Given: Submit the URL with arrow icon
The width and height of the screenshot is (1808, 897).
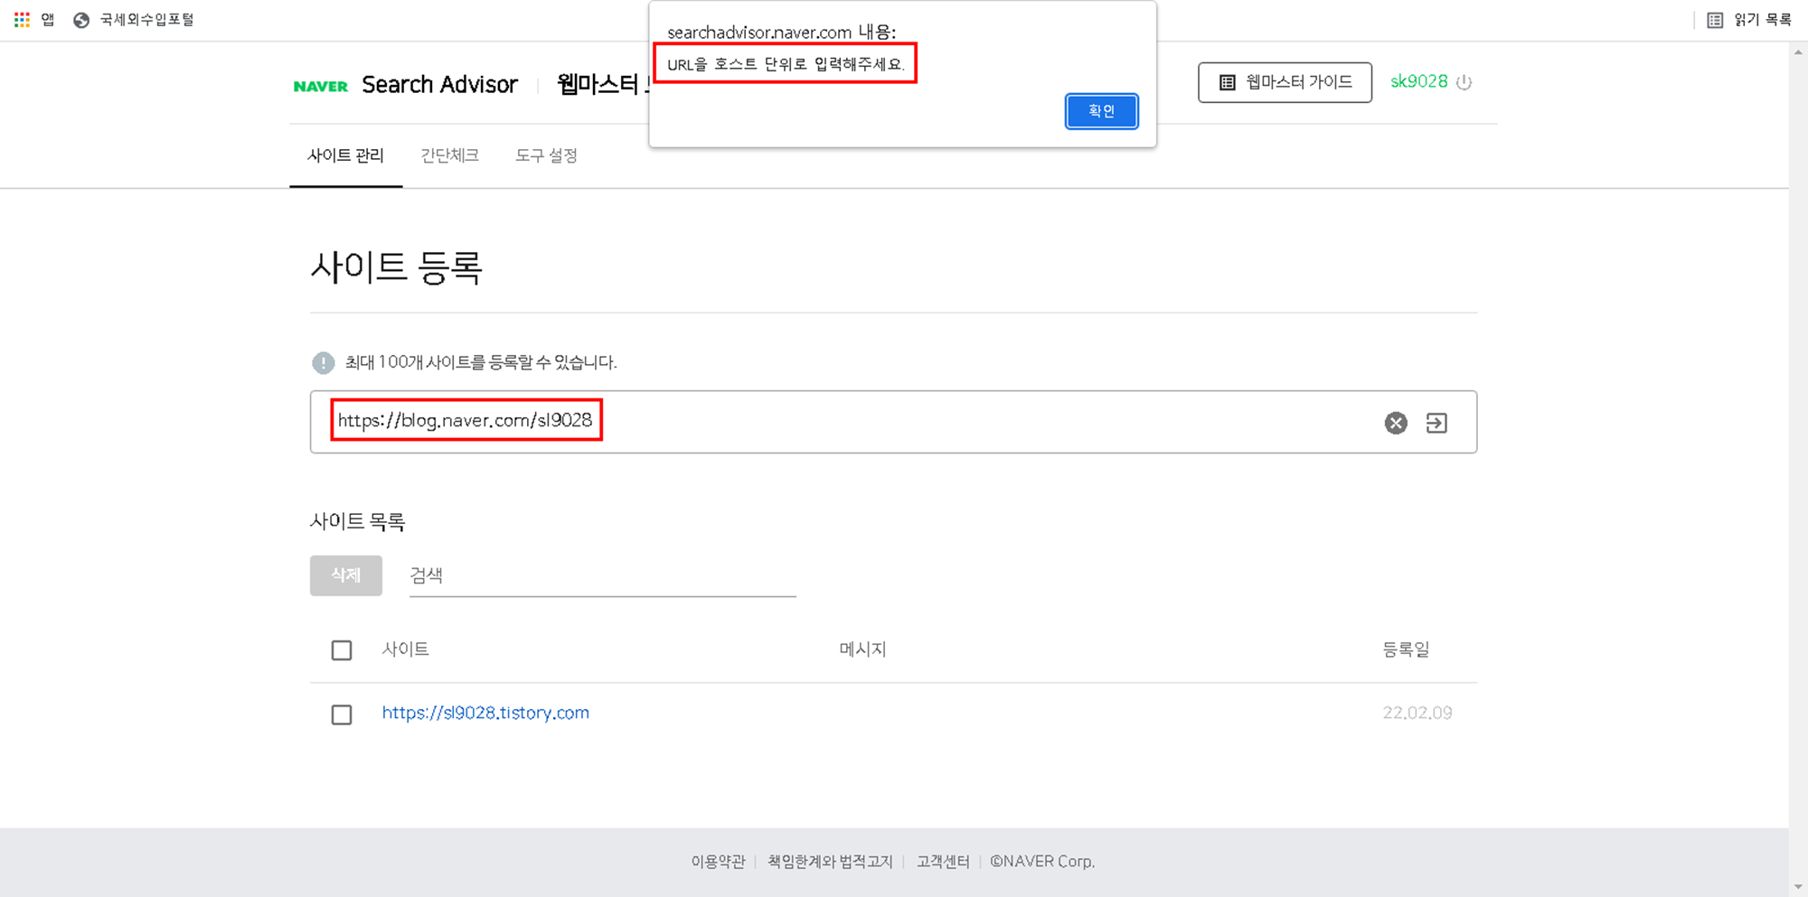Looking at the screenshot, I should pos(1436,423).
